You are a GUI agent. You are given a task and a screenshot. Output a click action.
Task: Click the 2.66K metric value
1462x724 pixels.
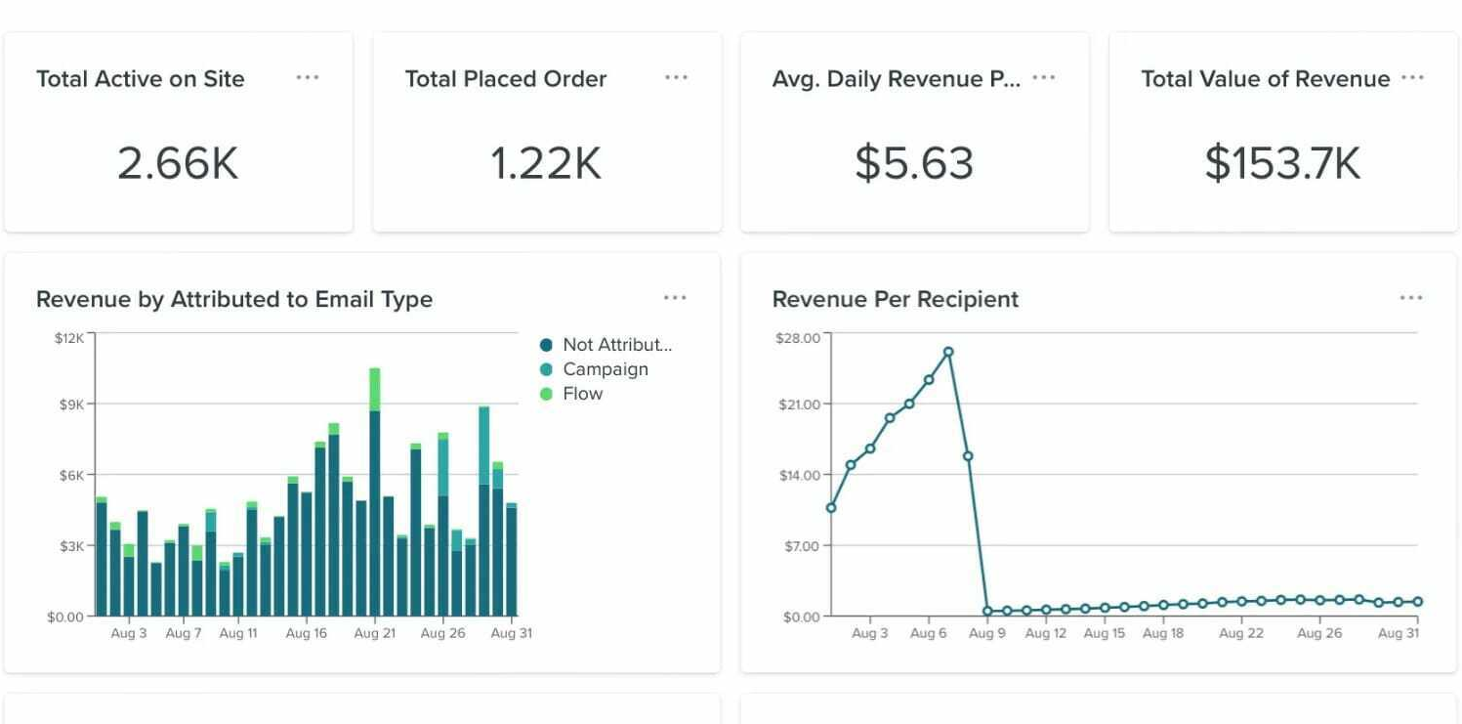pos(178,163)
